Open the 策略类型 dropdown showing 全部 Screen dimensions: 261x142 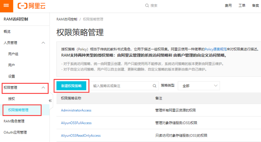[x=199, y=86]
